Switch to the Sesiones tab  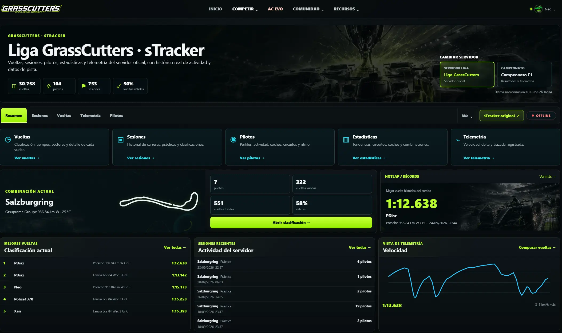(x=40, y=116)
